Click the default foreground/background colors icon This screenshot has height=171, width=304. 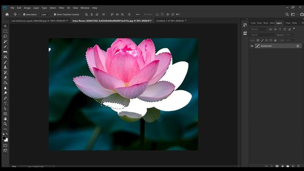click(3, 134)
